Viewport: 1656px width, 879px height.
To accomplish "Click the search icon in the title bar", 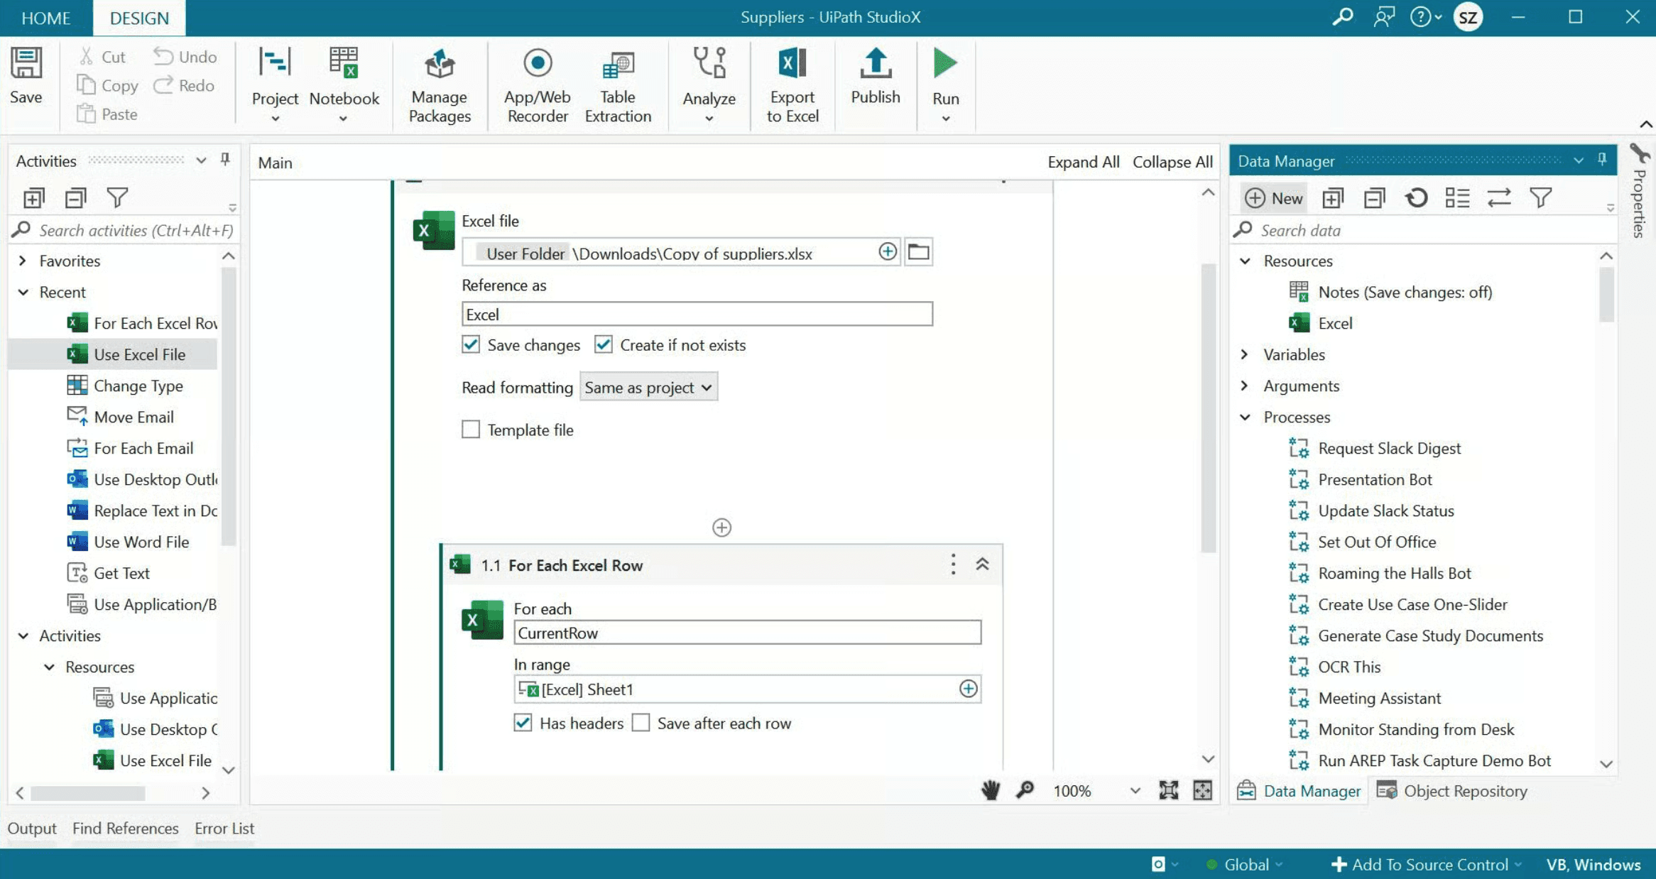I will pyautogui.click(x=1343, y=17).
